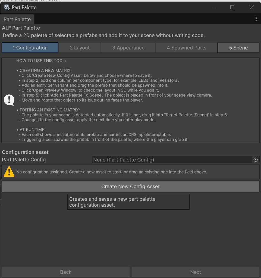The height and width of the screenshot is (278, 261).
Task: Click the 'EDITING AN EXISTING MATRIX:' bullet
Action: pyautogui.click(x=48, y=110)
